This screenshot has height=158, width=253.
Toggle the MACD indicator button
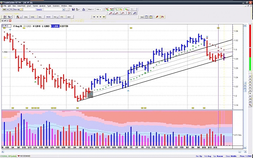point(49,17)
